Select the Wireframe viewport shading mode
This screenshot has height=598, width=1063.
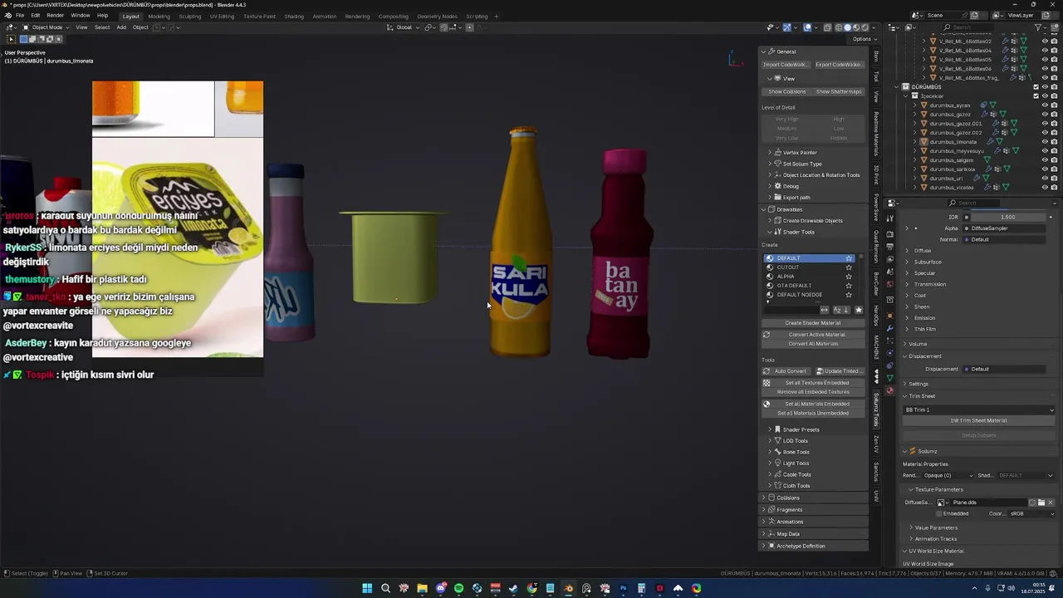[839, 27]
